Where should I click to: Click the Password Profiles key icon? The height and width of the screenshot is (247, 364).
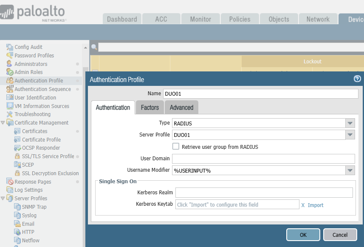coord(9,56)
